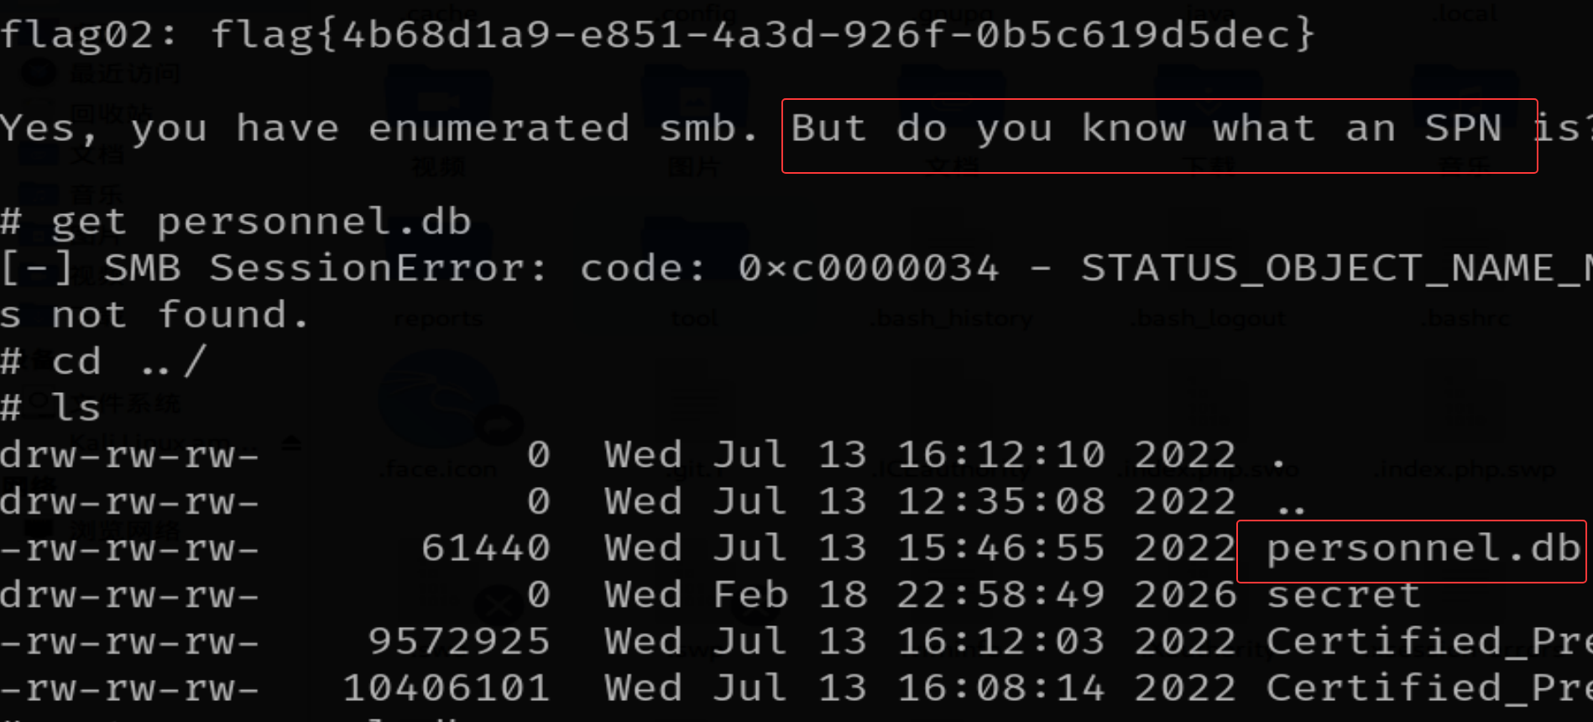Open the faint .bash_logout file in background

(x=1209, y=319)
